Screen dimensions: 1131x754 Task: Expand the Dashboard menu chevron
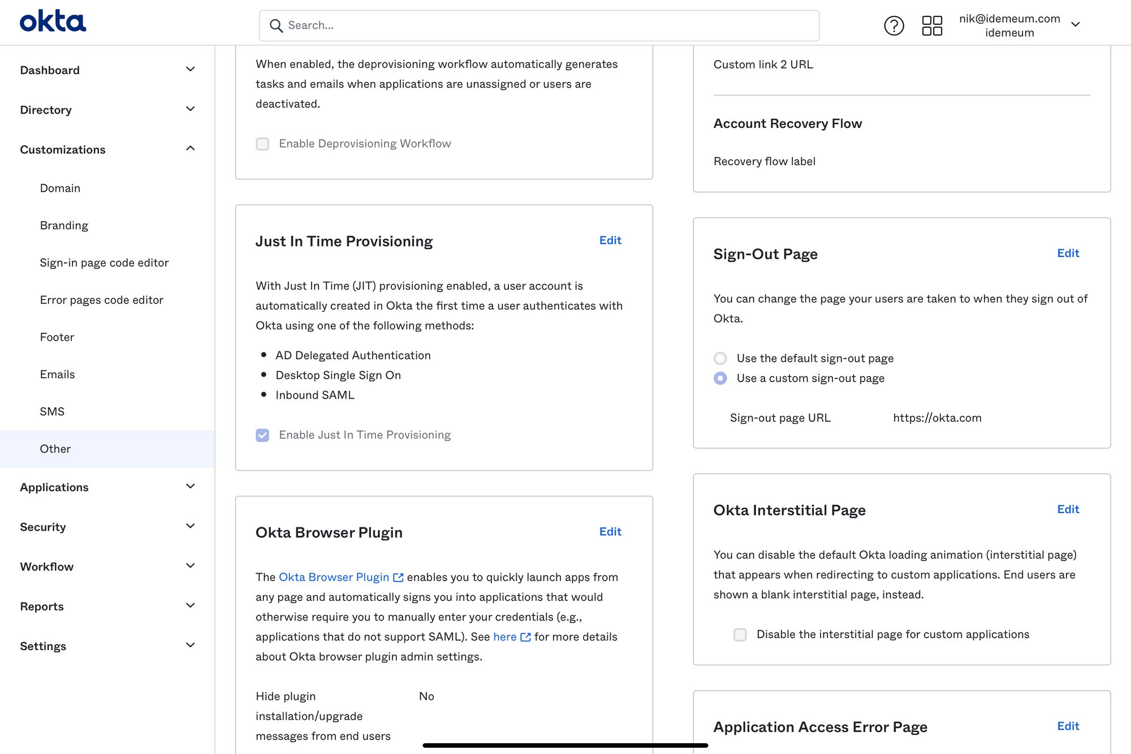pyautogui.click(x=191, y=69)
